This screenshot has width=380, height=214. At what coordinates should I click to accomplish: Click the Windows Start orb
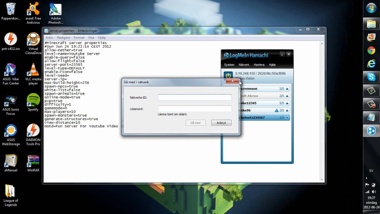[371, 8]
